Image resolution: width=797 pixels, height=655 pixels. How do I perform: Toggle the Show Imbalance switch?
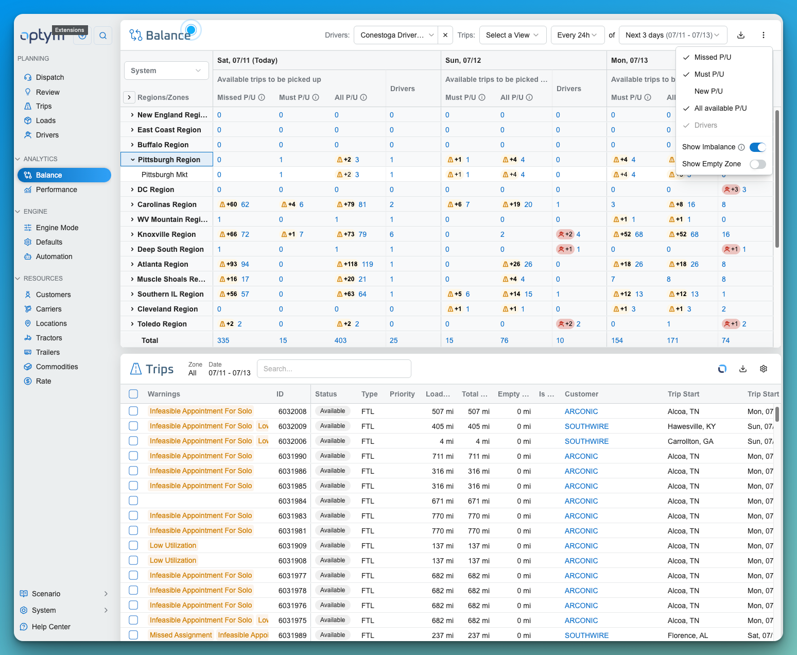click(x=758, y=147)
